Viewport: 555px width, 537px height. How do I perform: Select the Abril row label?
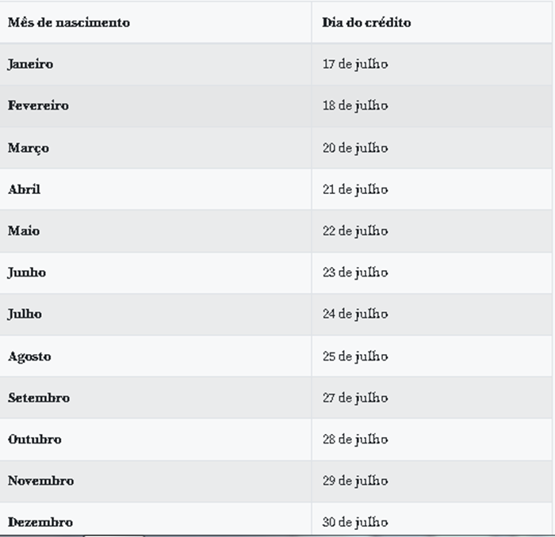[x=24, y=189]
